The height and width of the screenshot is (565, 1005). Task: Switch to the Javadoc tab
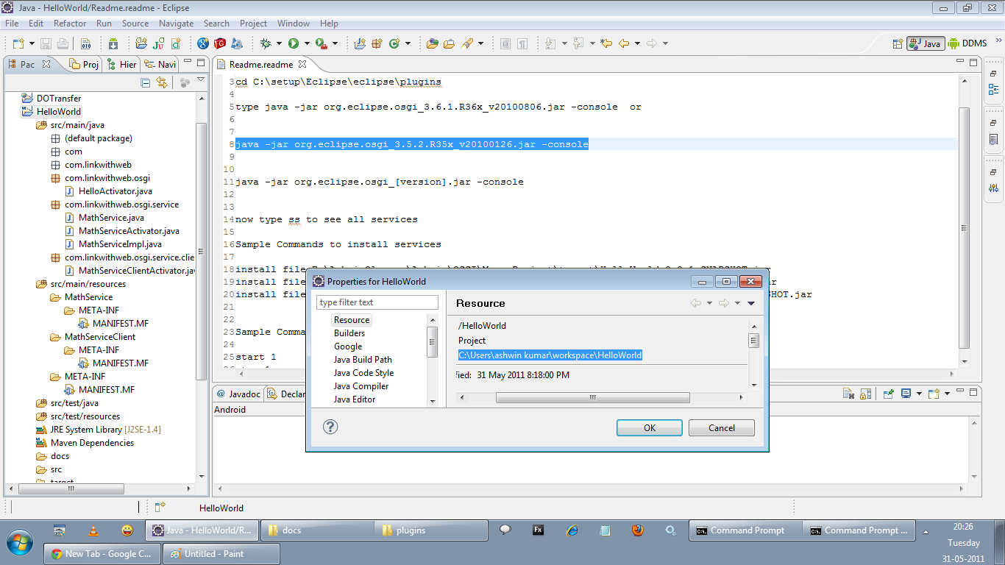pos(238,394)
